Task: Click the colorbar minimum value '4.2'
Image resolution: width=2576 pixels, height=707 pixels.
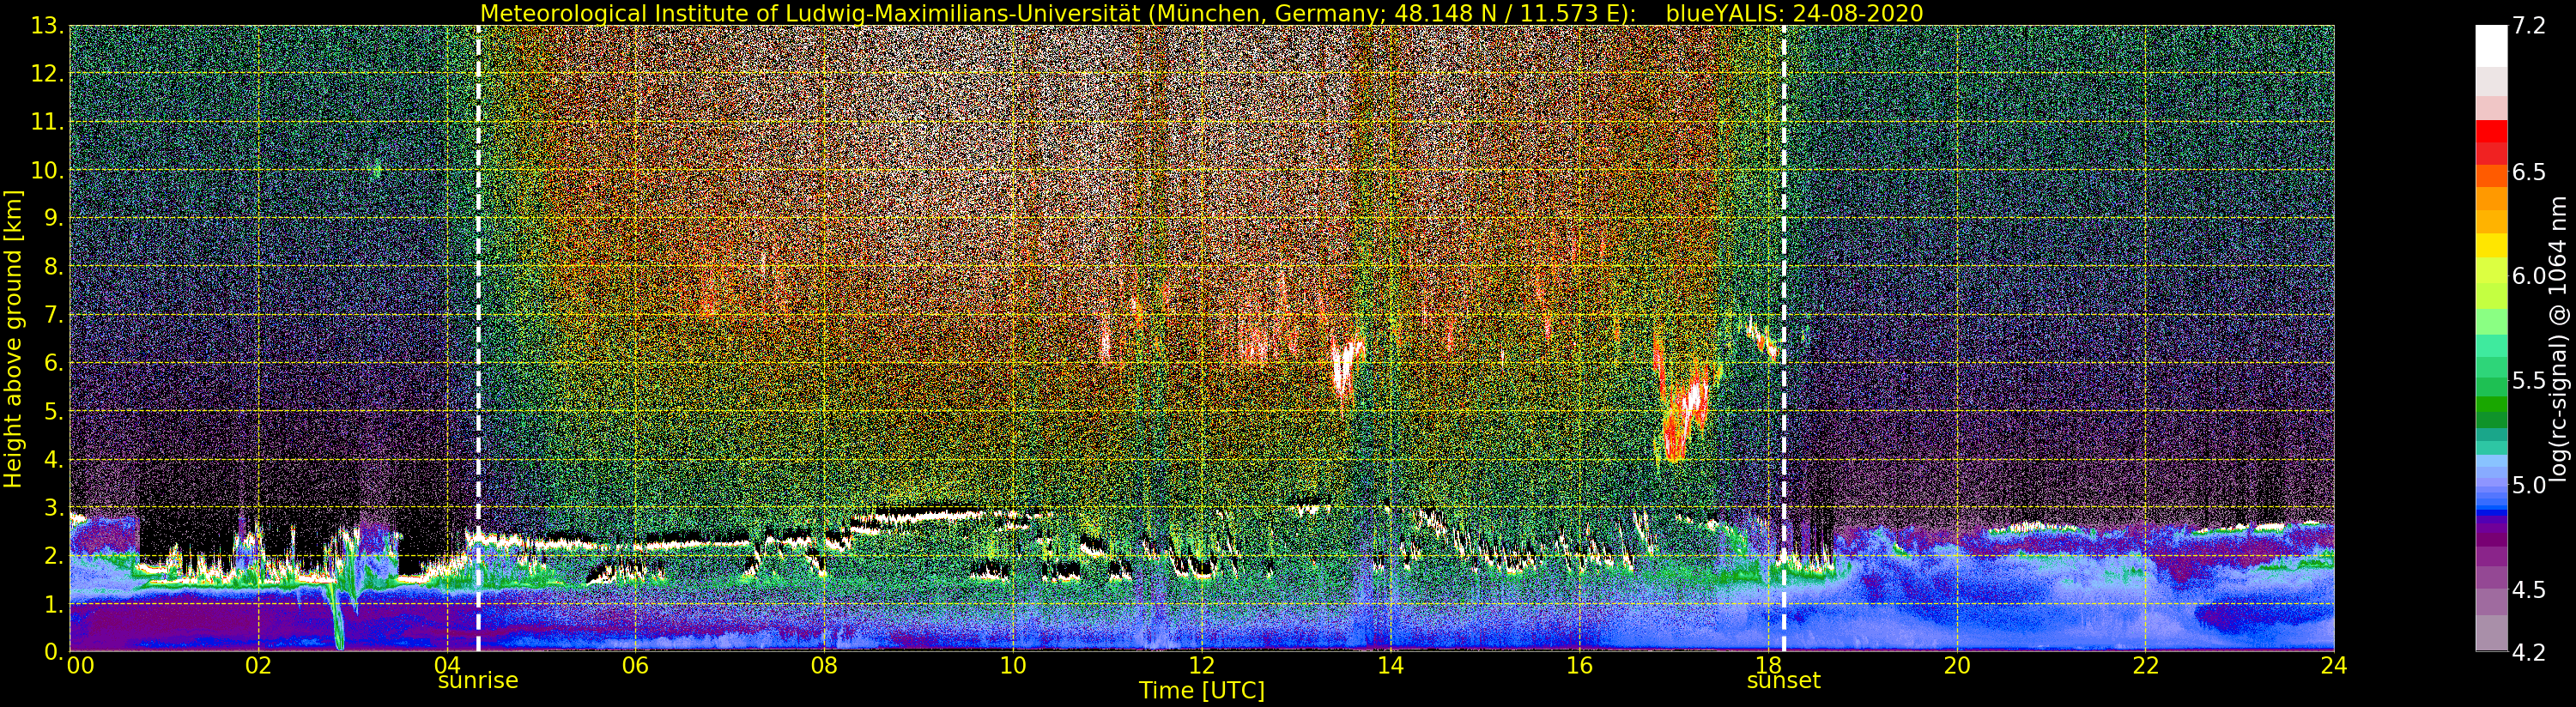Action: click(x=2529, y=652)
